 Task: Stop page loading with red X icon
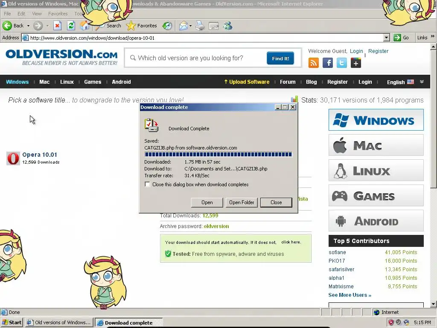tap(57, 26)
